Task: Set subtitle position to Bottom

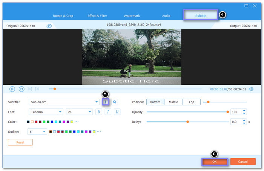Action: pyautogui.click(x=155, y=102)
